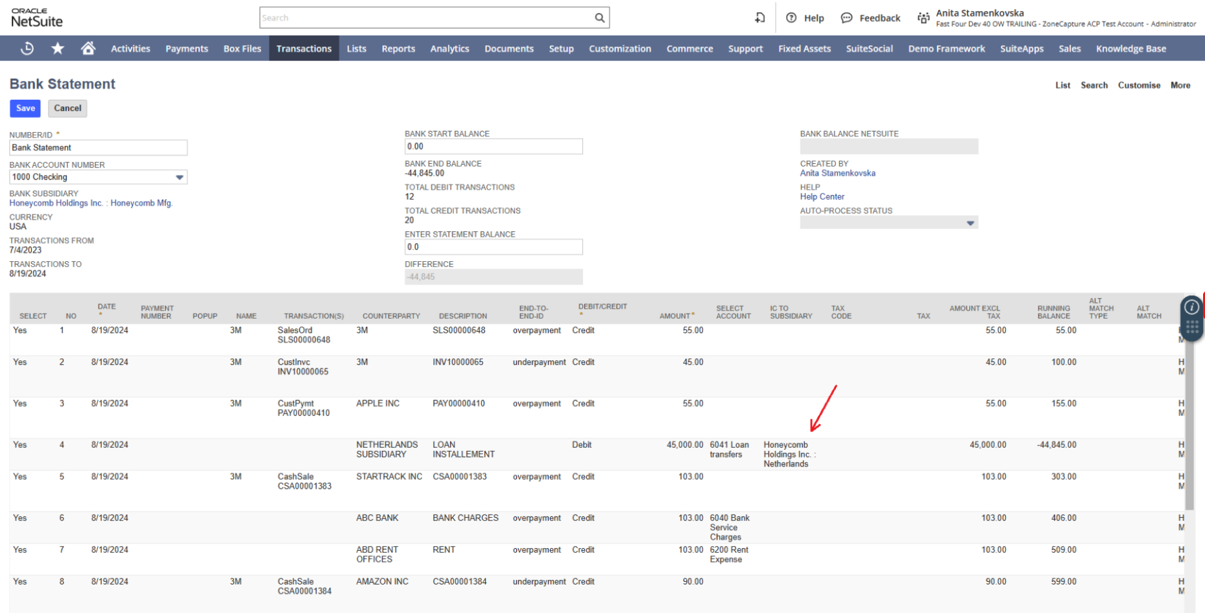Go to the Home icon
Viewport: 1205px width, 613px height.
(88, 49)
